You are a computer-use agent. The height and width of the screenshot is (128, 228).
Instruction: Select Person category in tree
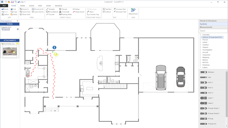tap(205, 40)
